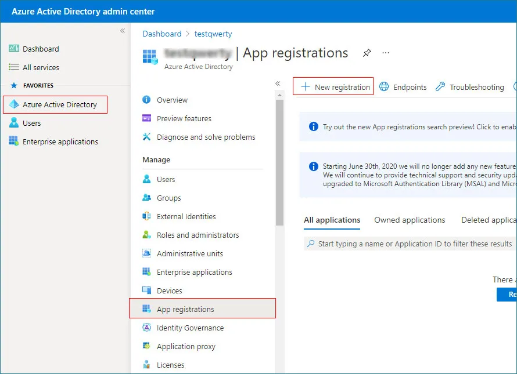The width and height of the screenshot is (517, 374).
Task: Click the Identity Governance icon
Action: click(146, 327)
